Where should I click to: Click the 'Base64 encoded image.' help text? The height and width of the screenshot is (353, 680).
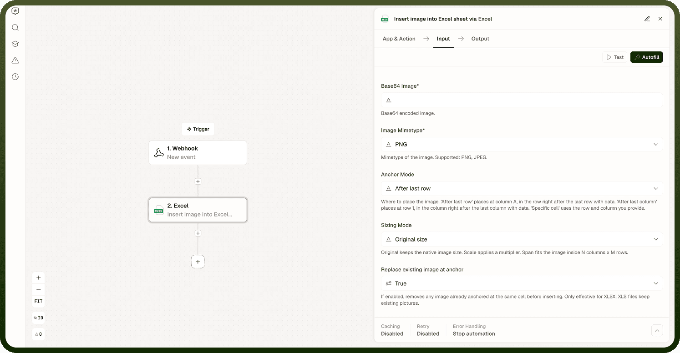click(408, 113)
